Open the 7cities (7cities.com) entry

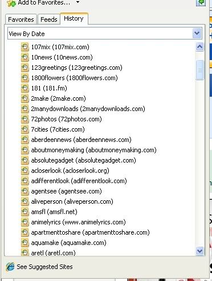click(58, 129)
